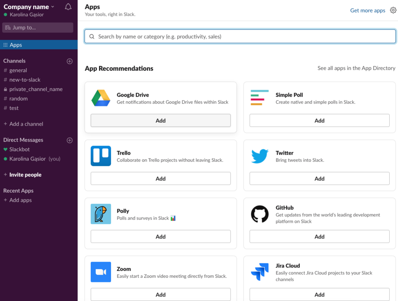Click the Jira Cloud logo icon
Viewport: 398px width, 301px height.
(x=260, y=272)
